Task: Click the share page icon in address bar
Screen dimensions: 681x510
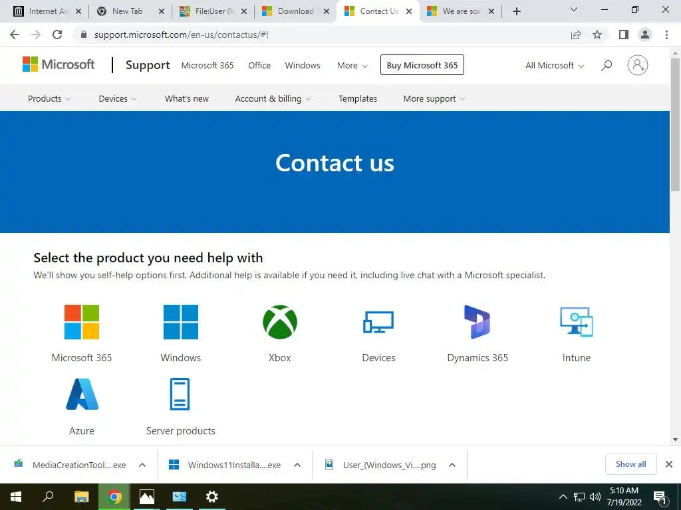Action: 576,35
